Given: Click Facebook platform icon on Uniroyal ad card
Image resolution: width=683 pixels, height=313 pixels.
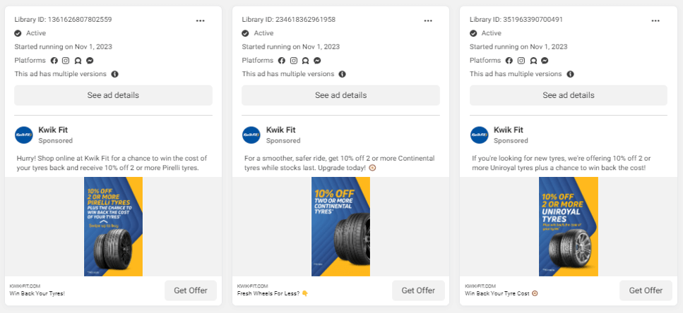Looking at the screenshot, I should (x=509, y=61).
